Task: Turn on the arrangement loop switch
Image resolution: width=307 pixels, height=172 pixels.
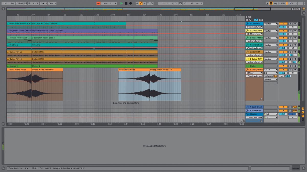Action: (181, 3)
